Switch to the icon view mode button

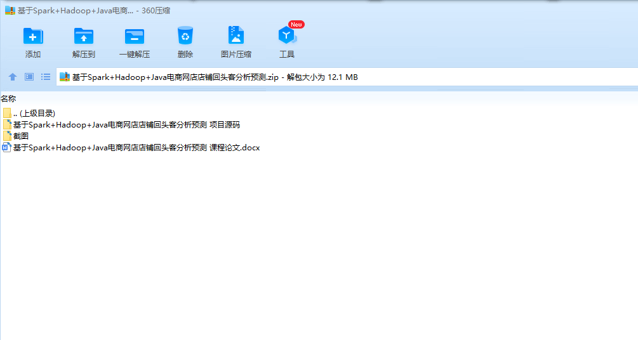coord(29,77)
